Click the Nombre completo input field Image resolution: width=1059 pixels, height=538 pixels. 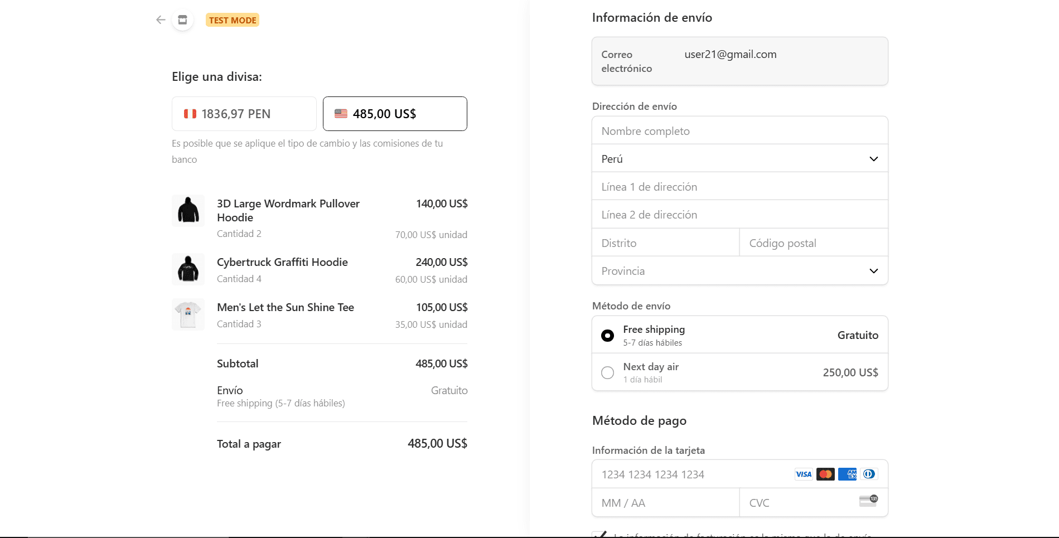coord(739,131)
